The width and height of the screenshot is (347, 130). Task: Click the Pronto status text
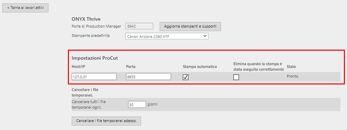pyautogui.click(x=292, y=77)
